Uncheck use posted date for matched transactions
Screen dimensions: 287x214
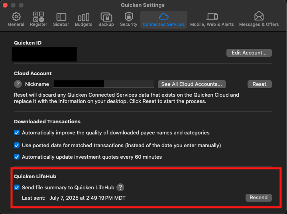(x=17, y=145)
